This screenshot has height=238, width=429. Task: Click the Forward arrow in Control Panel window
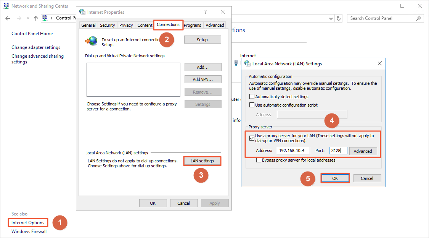coord(19,18)
